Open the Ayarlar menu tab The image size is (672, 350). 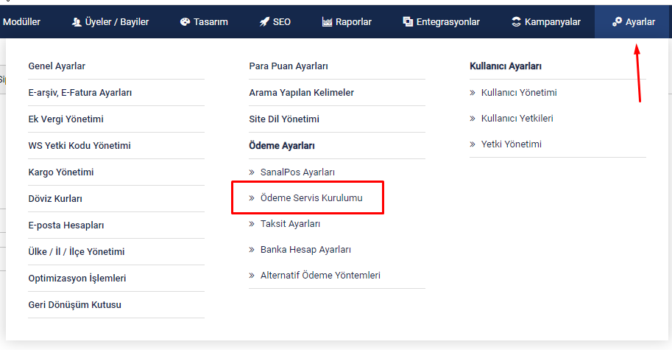point(633,22)
